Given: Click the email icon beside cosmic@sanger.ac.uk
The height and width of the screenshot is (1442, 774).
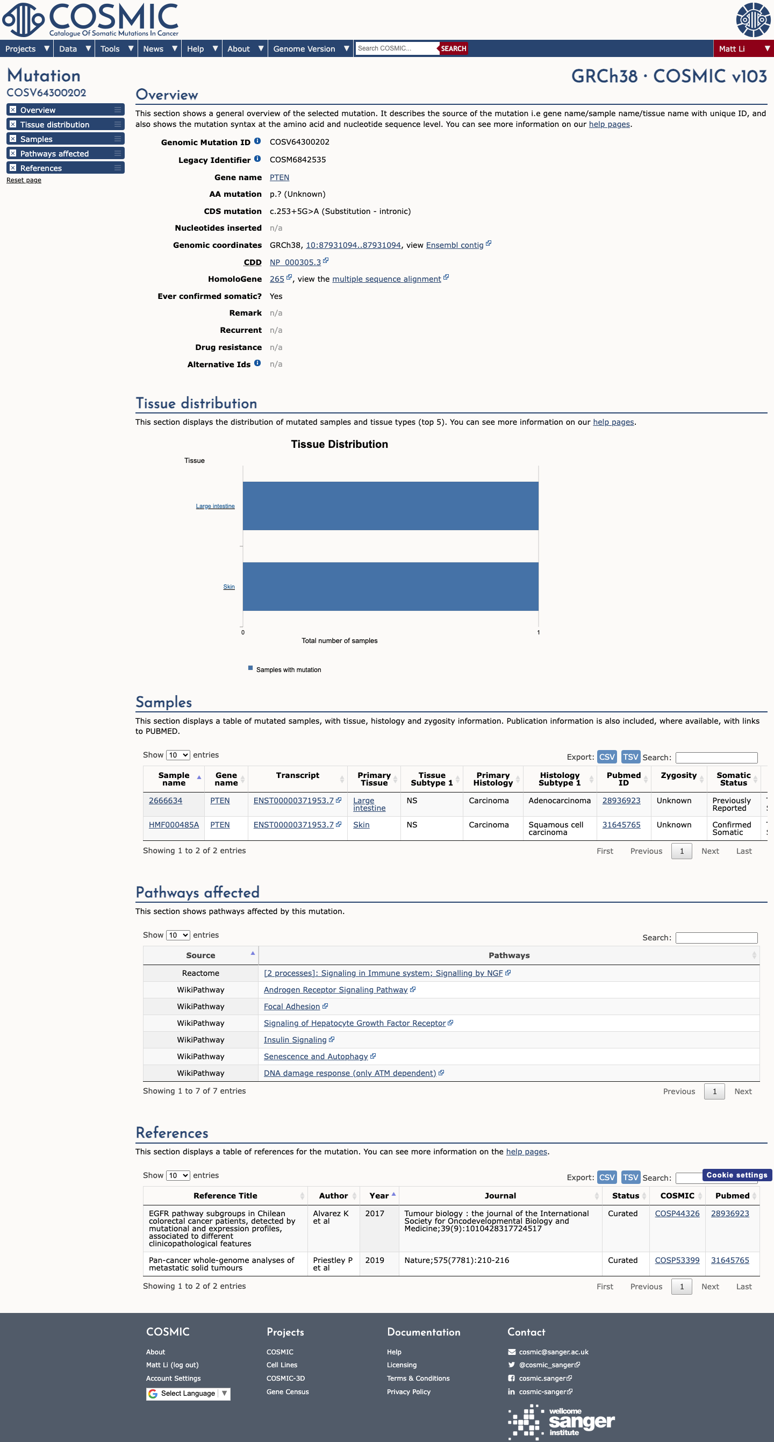Looking at the screenshot, I should tap(512, 1352).
